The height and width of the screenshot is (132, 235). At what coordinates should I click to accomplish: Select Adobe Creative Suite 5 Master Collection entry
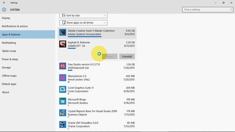[x=97, y=33]
